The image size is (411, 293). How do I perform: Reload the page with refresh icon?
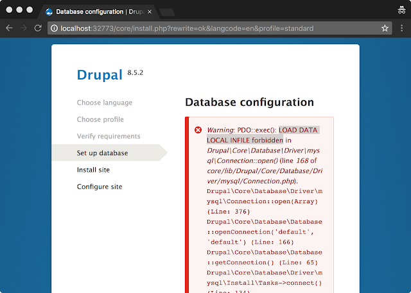[x=38, y=28]
